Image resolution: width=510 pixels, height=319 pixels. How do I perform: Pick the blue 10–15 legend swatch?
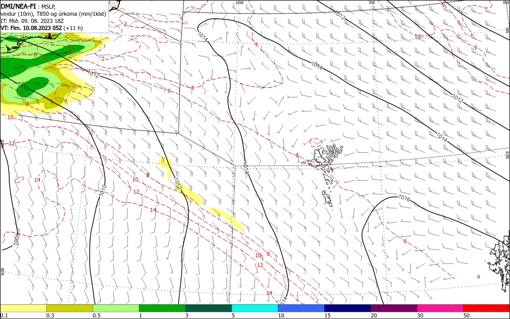[x=301, y=308]
